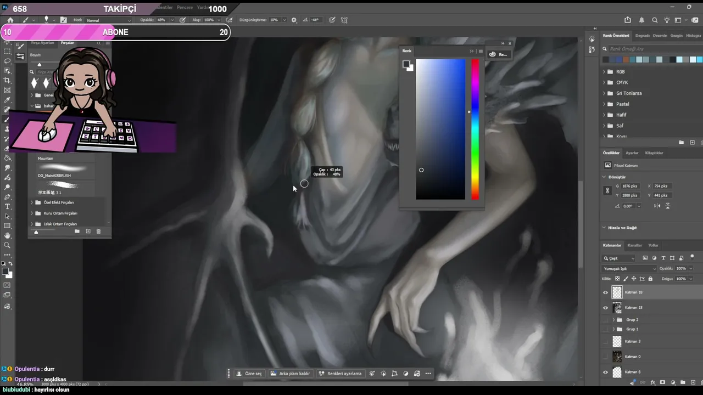Open brush Mod dropdown showing Normal
Viewport: 703px width, 395px height.
tap(109, 20)
